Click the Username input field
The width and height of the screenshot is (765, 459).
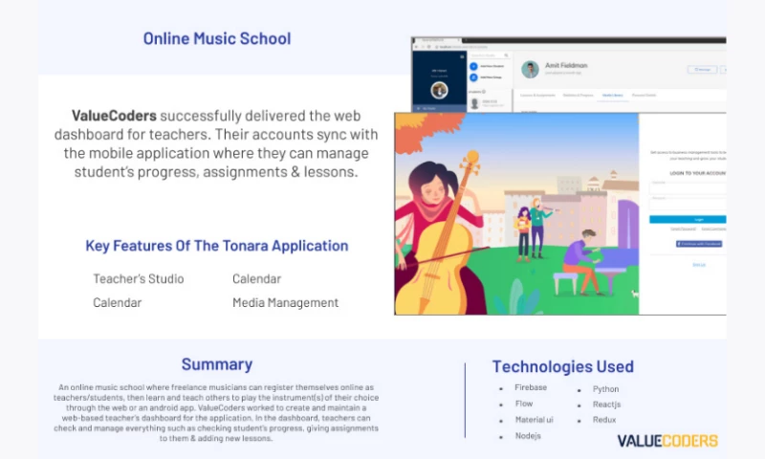688,186
